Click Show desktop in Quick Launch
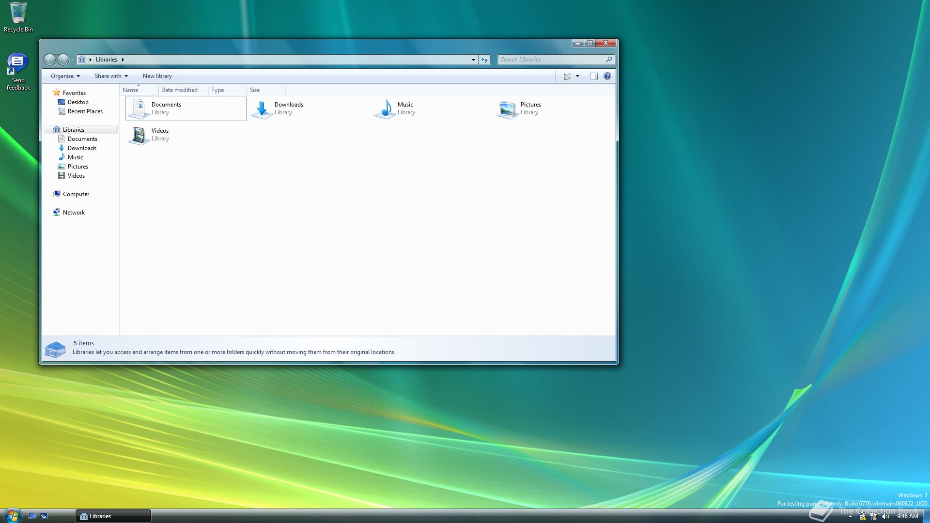Viewport: 930px width, 523px height. pos(32,516)
